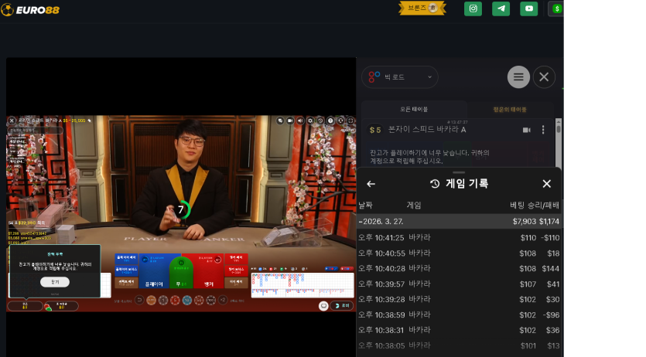Close the game with the top-left X
Viewport: 646px width, 357px height.
tap(12, 121)
